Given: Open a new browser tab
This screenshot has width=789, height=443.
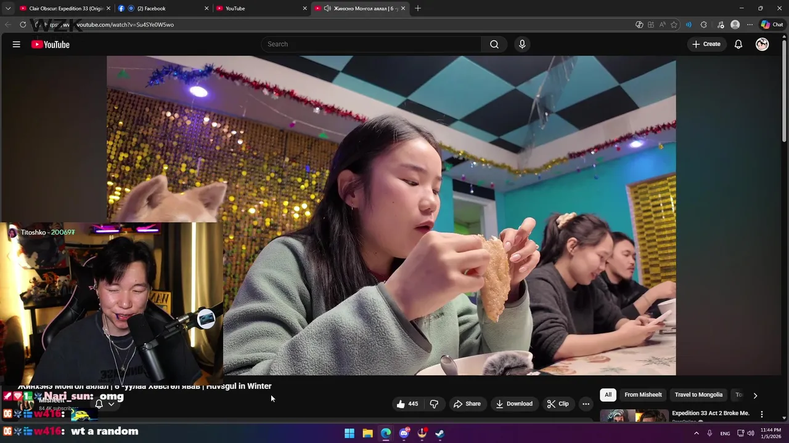Looking at the screenshot, I should click(418, 8).
